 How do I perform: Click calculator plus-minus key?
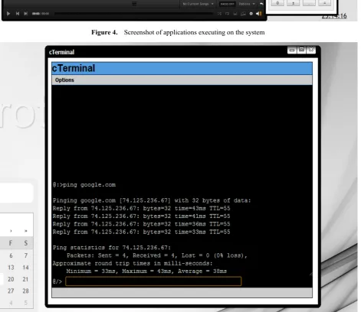293,3
